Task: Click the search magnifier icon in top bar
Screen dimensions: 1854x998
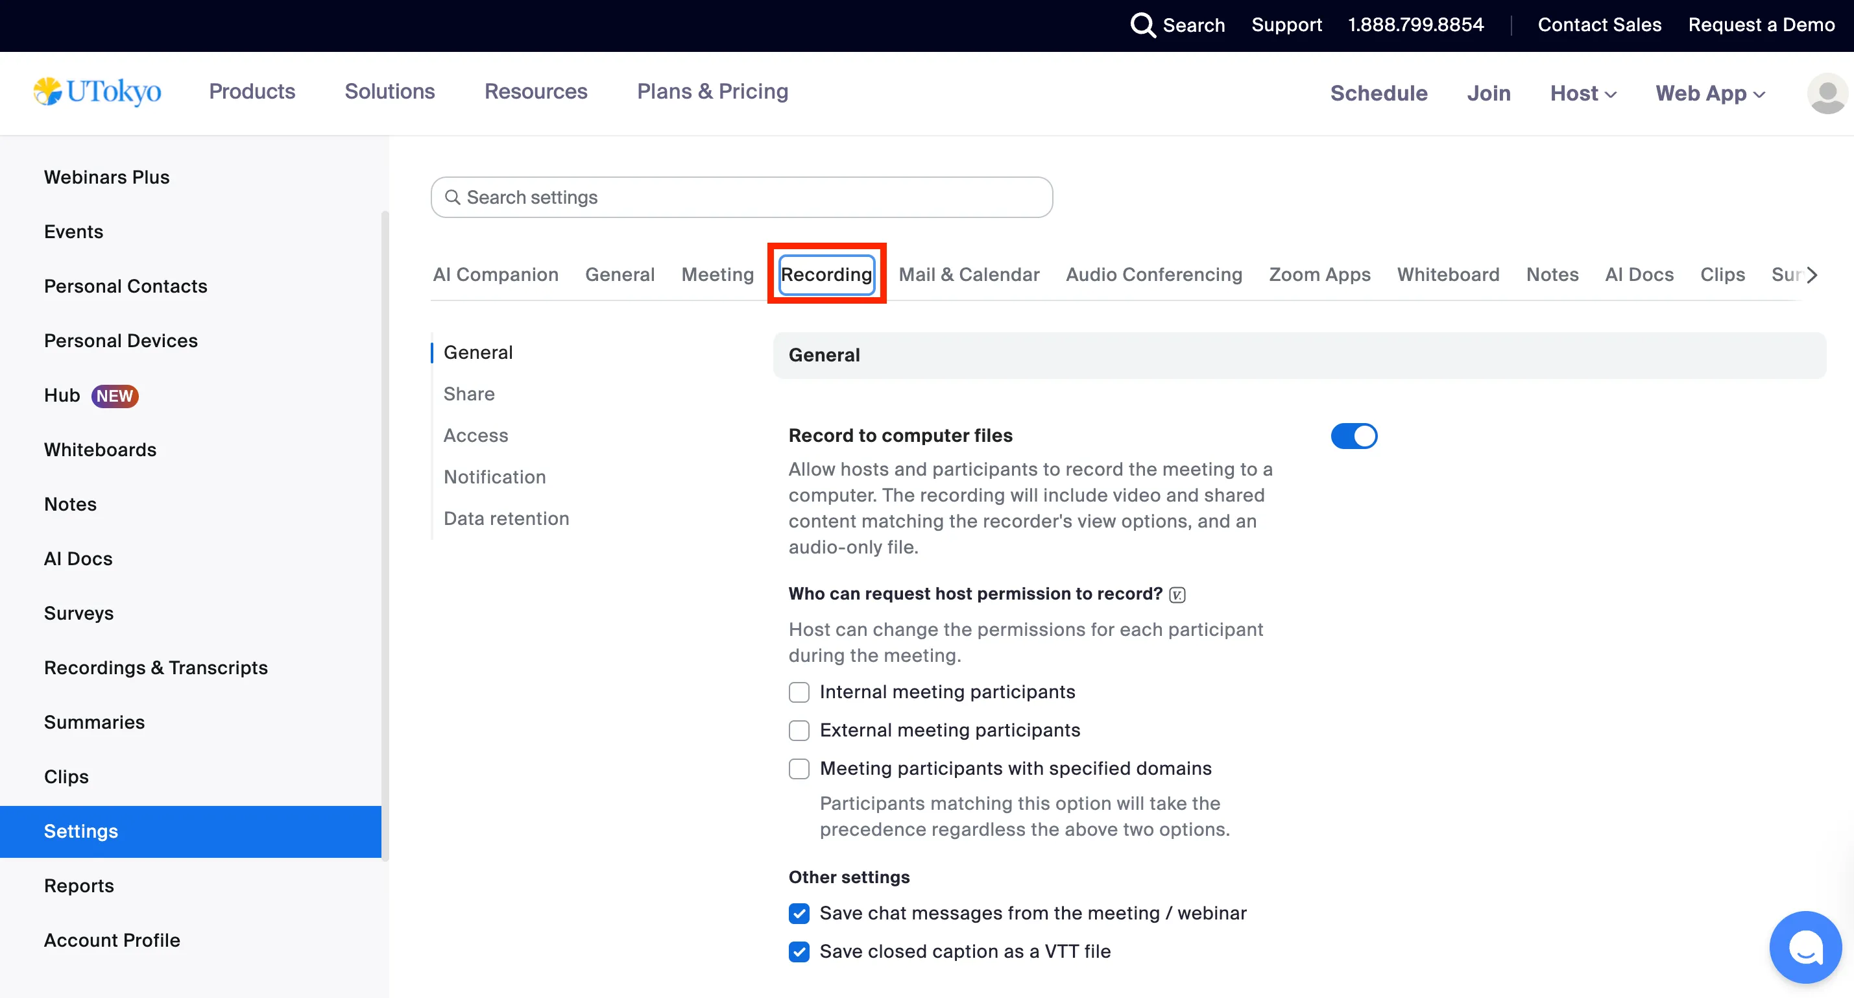Action: pyautogui.click(x=1142, y=25)
